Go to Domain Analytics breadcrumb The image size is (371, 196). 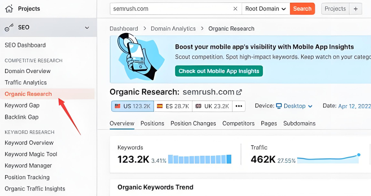click(x=173, y=29)
